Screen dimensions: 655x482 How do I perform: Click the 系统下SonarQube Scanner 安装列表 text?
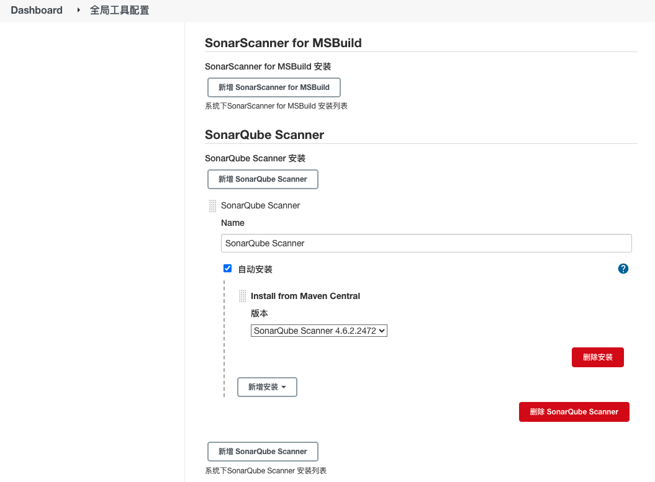[x=265, y=470]
